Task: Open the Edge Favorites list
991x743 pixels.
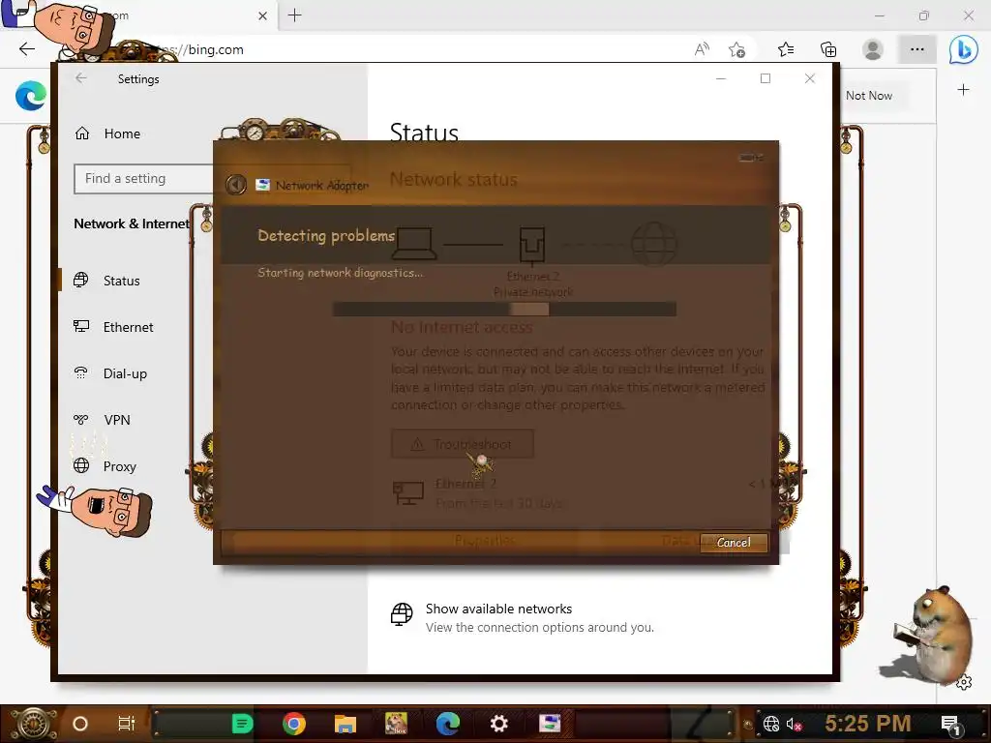Action: click(x=786, y=49)
